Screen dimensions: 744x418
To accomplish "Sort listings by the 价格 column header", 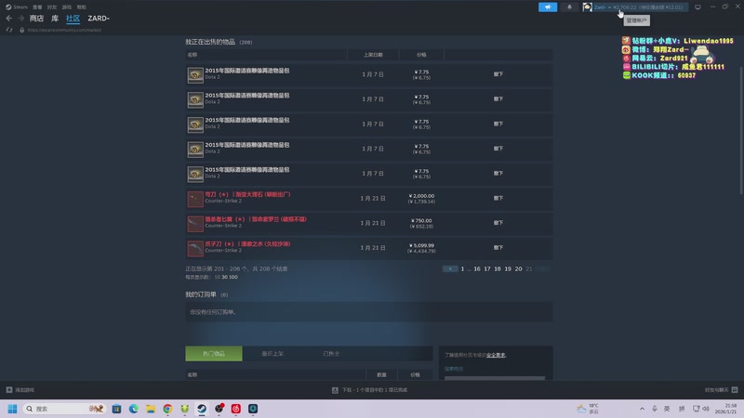I will [421, 55].
